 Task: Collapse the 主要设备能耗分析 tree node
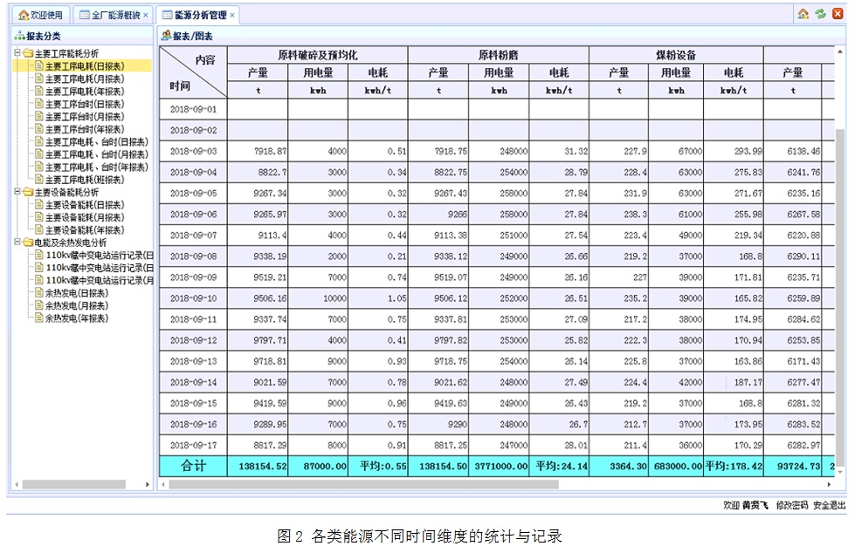click(x=17, y=193)
